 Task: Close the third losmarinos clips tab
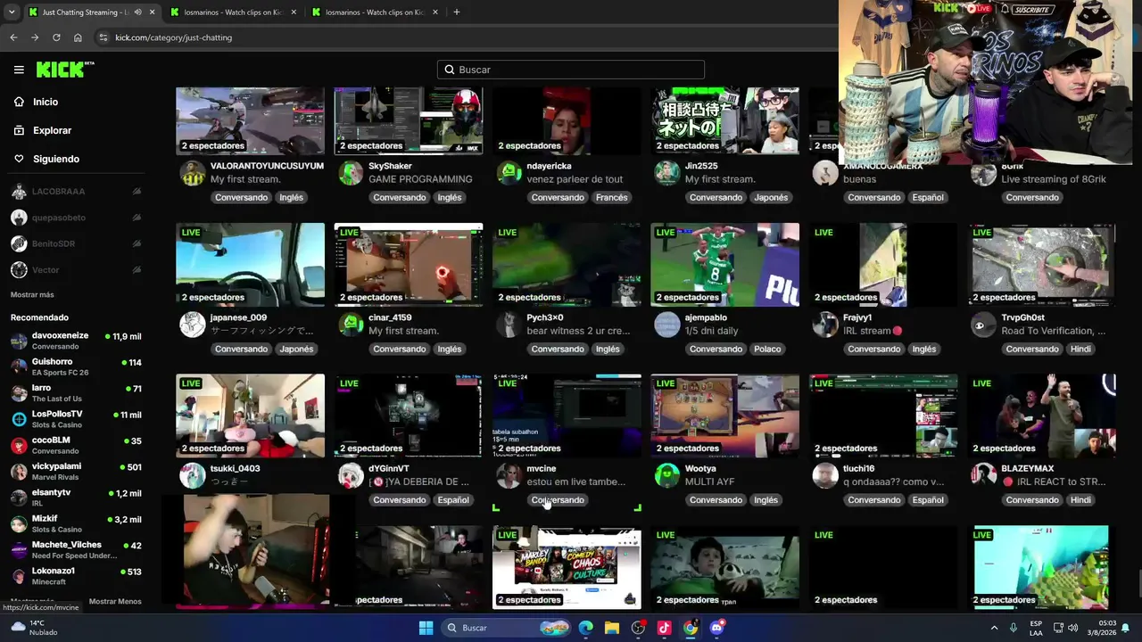coord(435,12)
